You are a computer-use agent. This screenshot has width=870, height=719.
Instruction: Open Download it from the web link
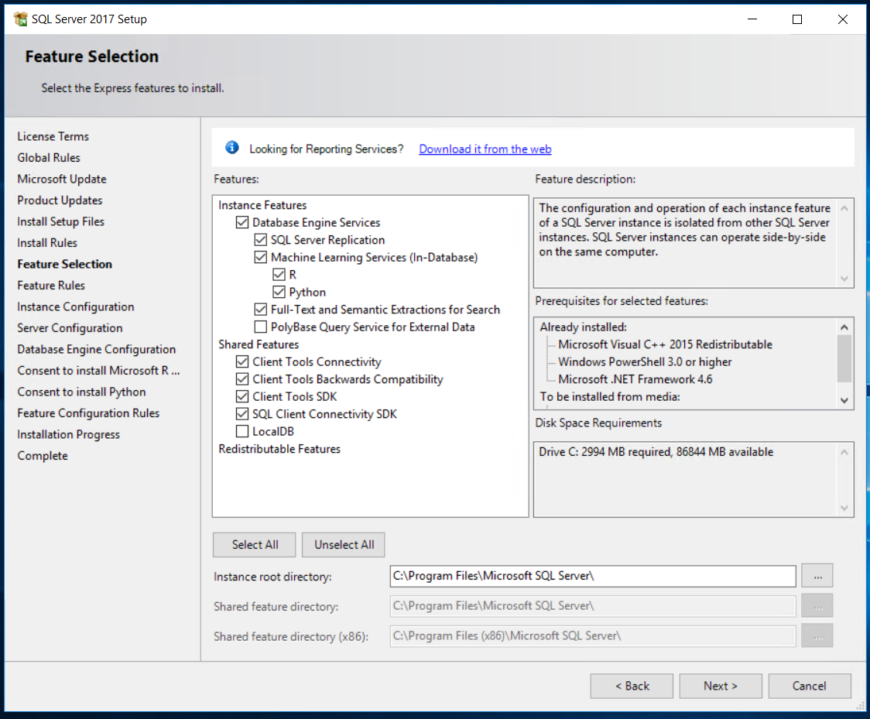(485, 149)
